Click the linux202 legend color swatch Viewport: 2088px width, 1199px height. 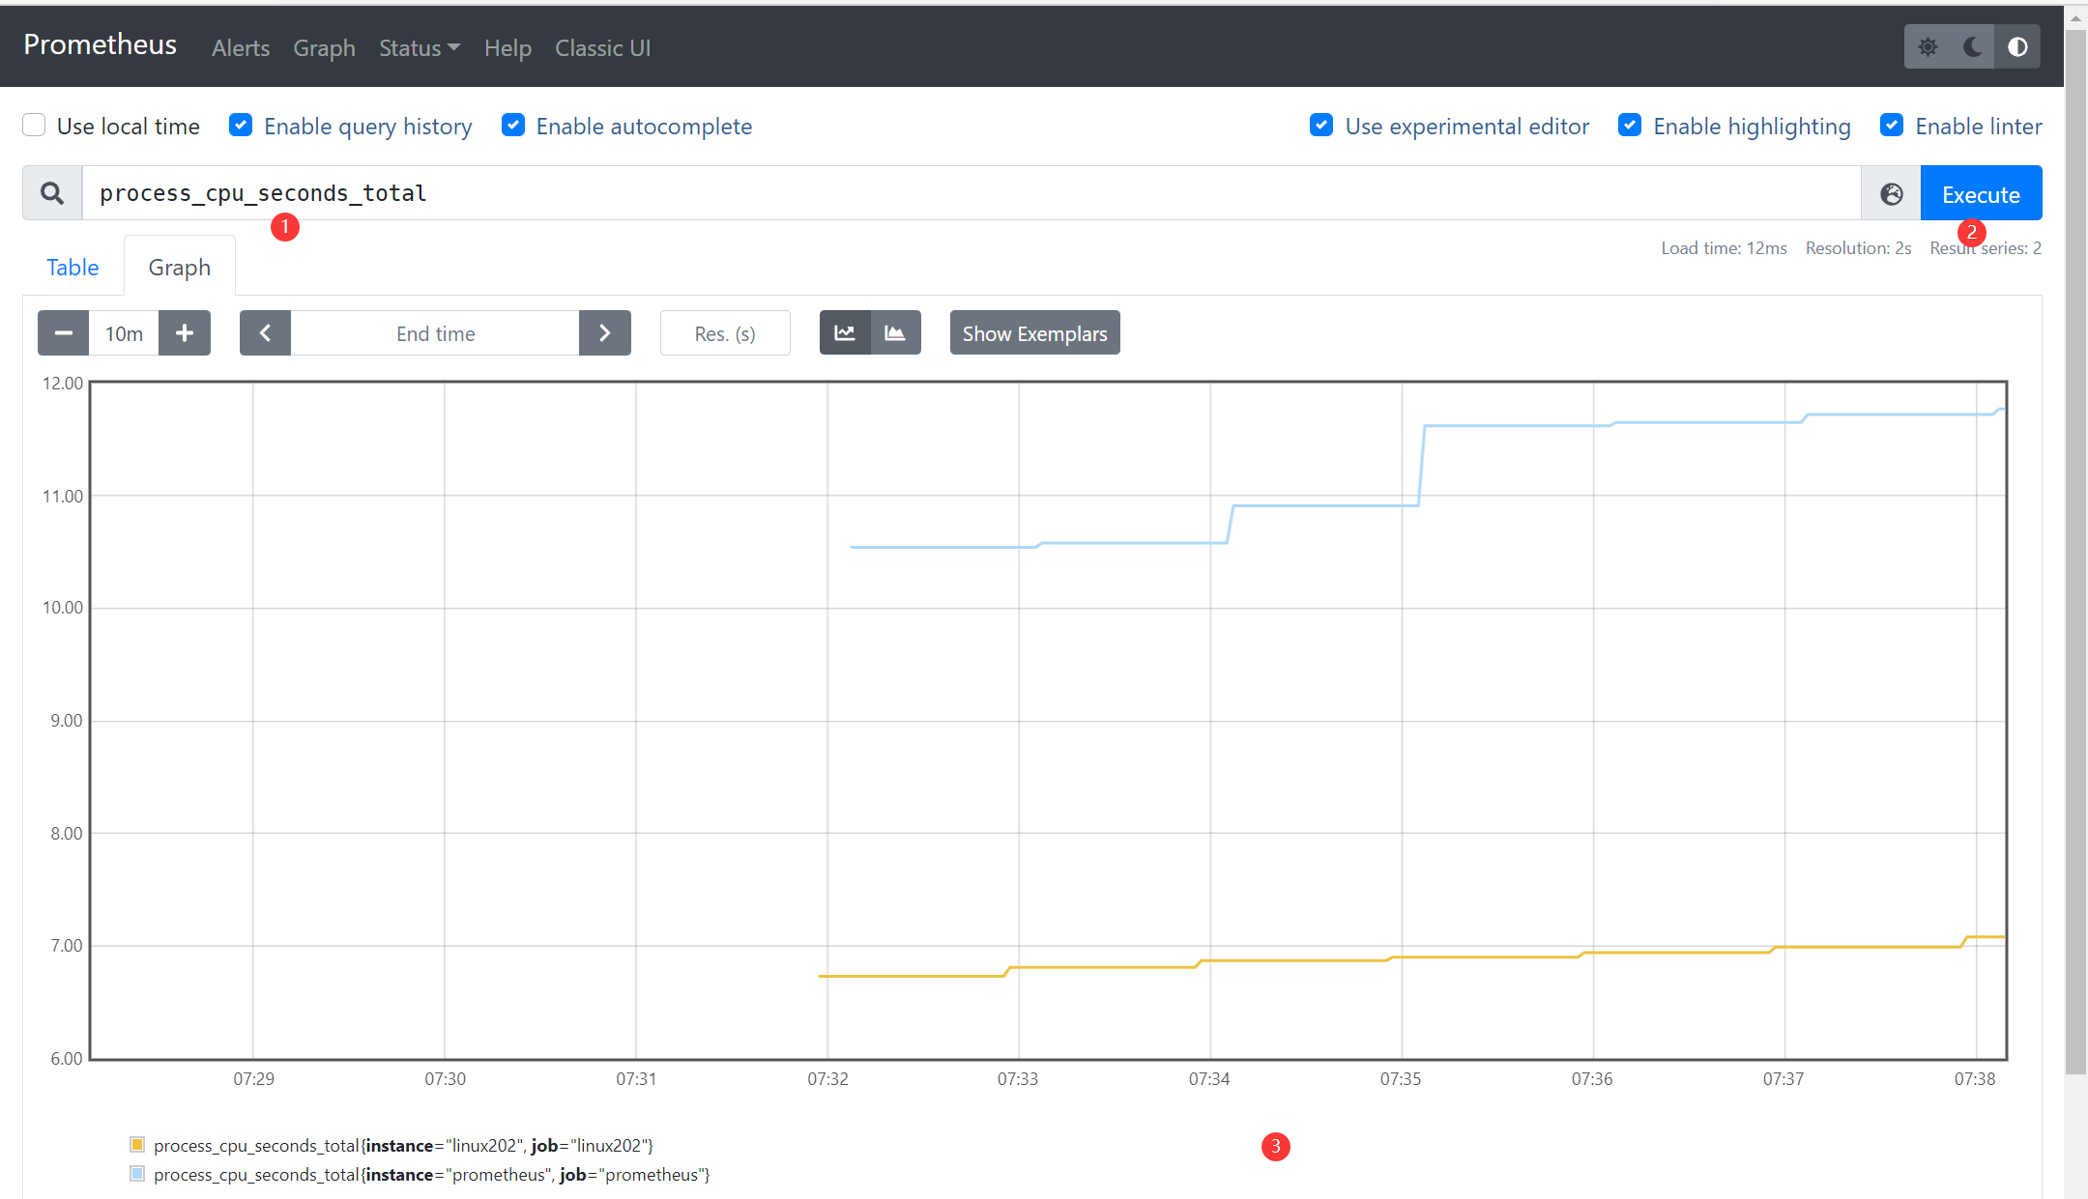click(137, 1145)
